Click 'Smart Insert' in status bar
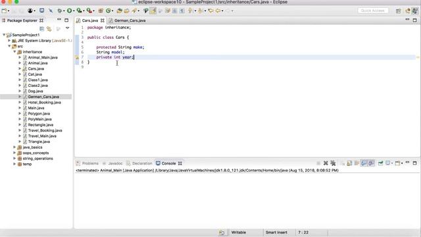The image size is (421, 237). tap(276, 232)
